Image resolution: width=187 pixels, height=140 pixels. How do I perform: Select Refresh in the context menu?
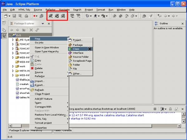coord(49,90)
